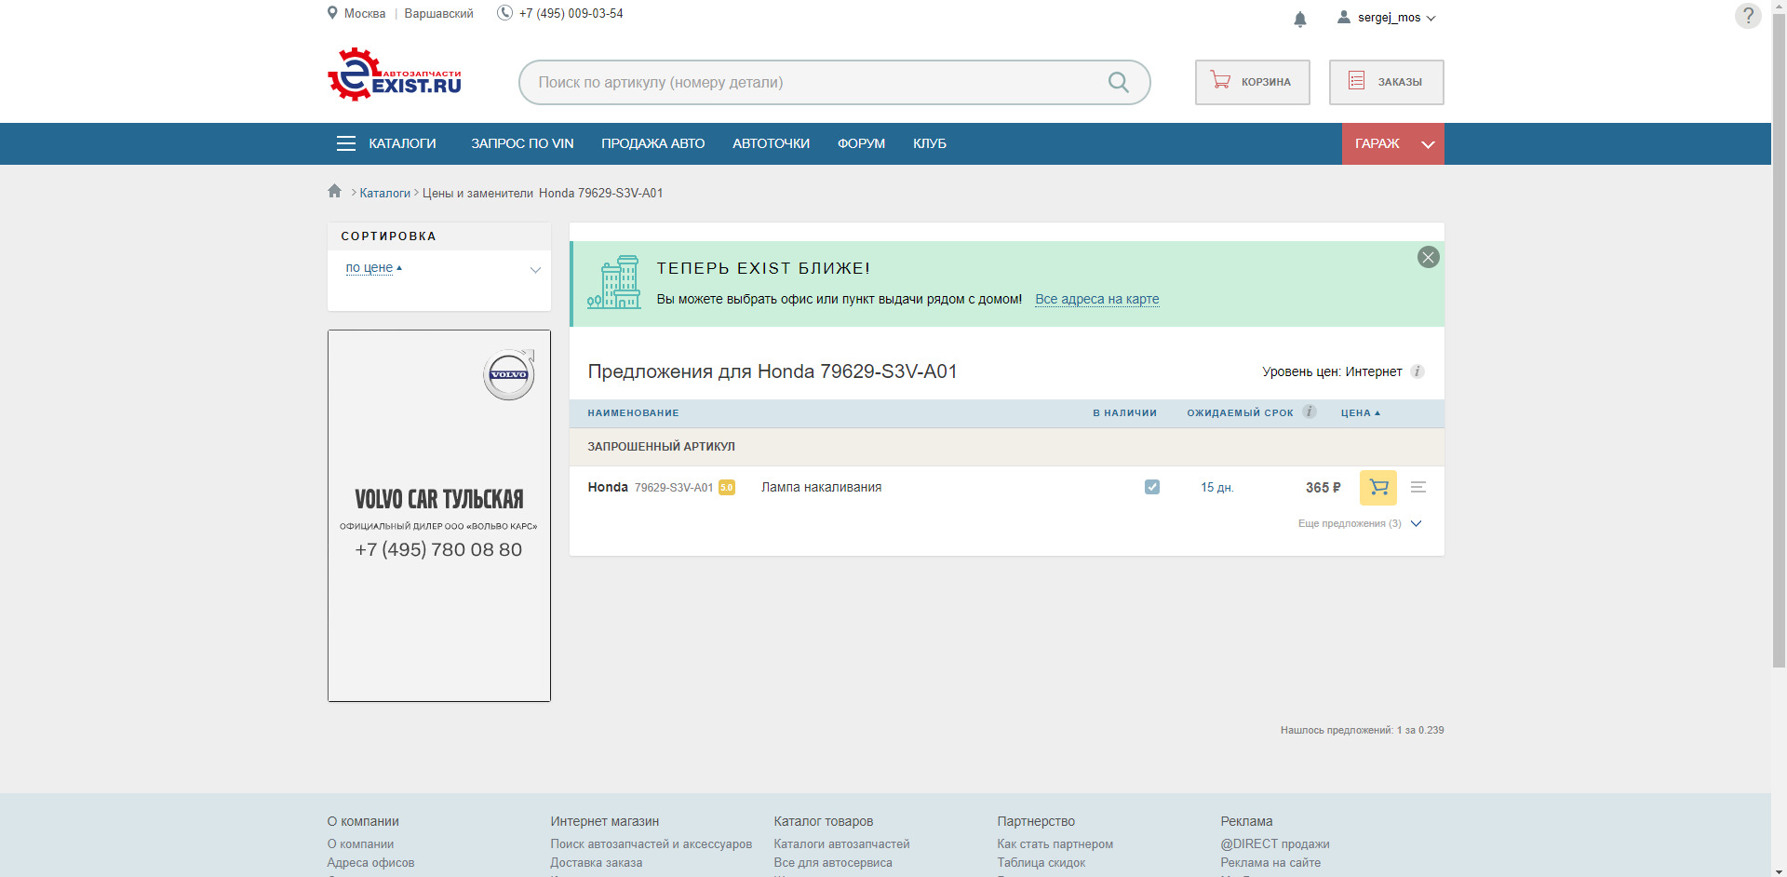This screenshot has width=1787, height=877.
Task: Click the phone clock icon
Action: tap(504, 13)
